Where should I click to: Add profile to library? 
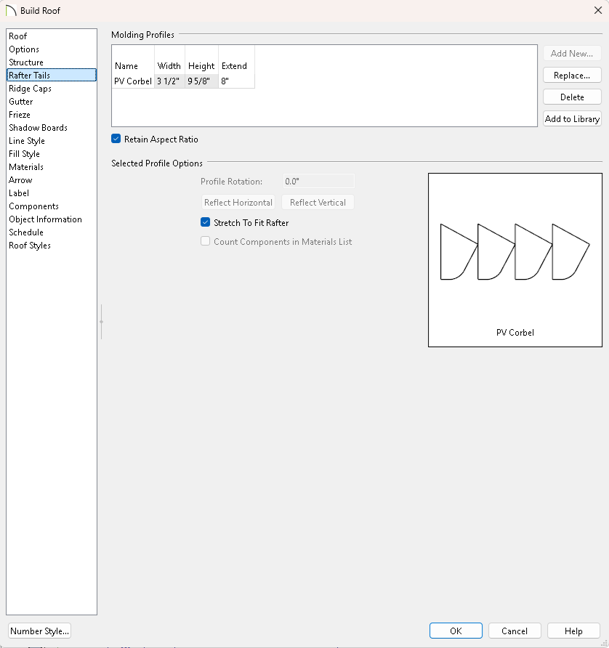[x=572, y=119]
